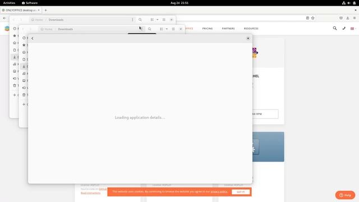Accept cookies with the GOT IT button
The height and width of the screenshot is (202, 359).
click(x=241, y=192)
